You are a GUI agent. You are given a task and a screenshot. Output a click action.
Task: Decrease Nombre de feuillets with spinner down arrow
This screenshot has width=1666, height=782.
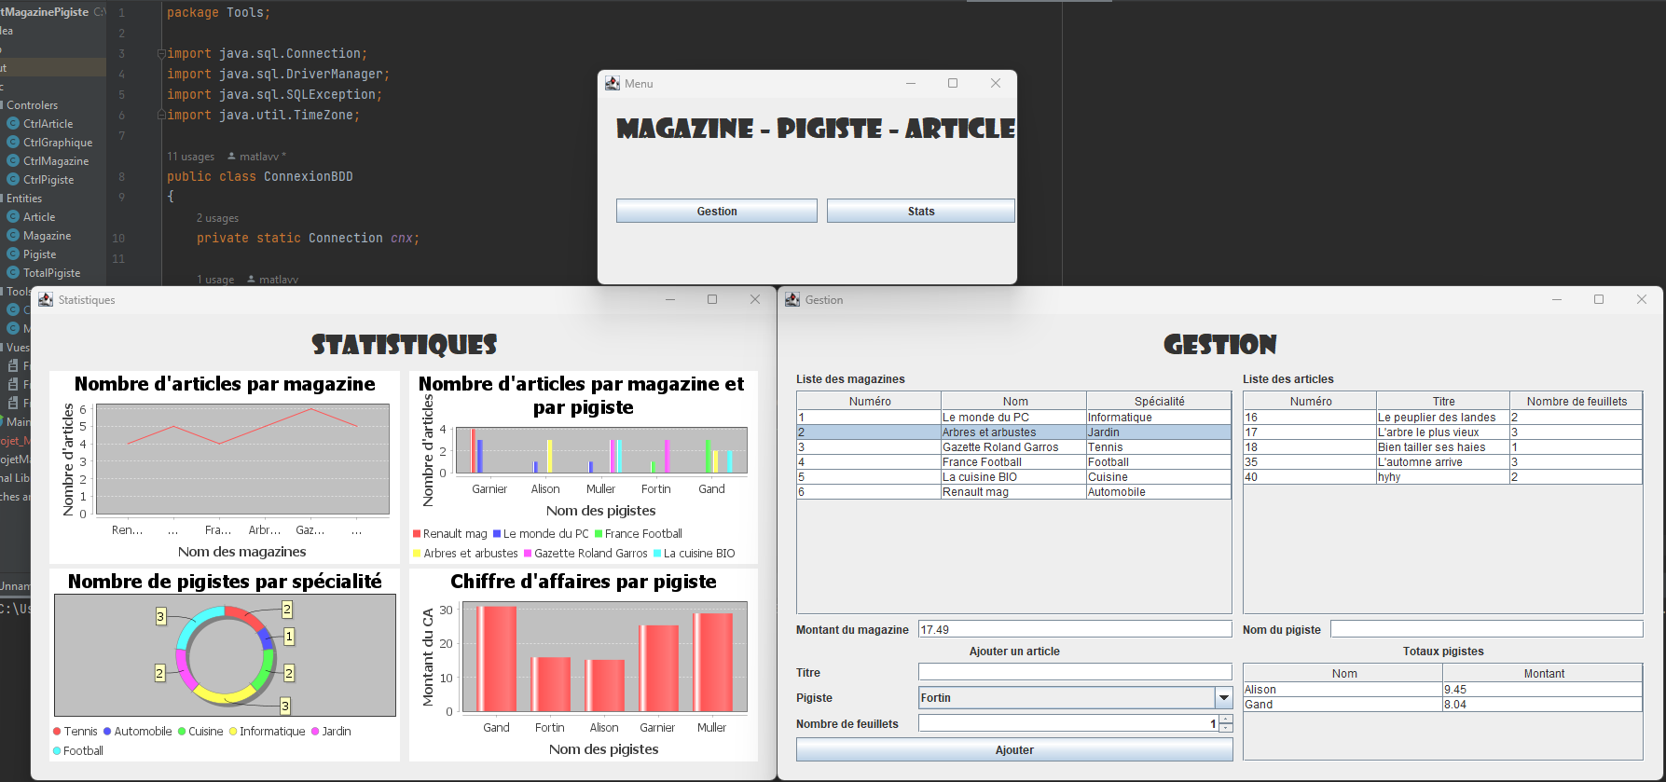1226,728
